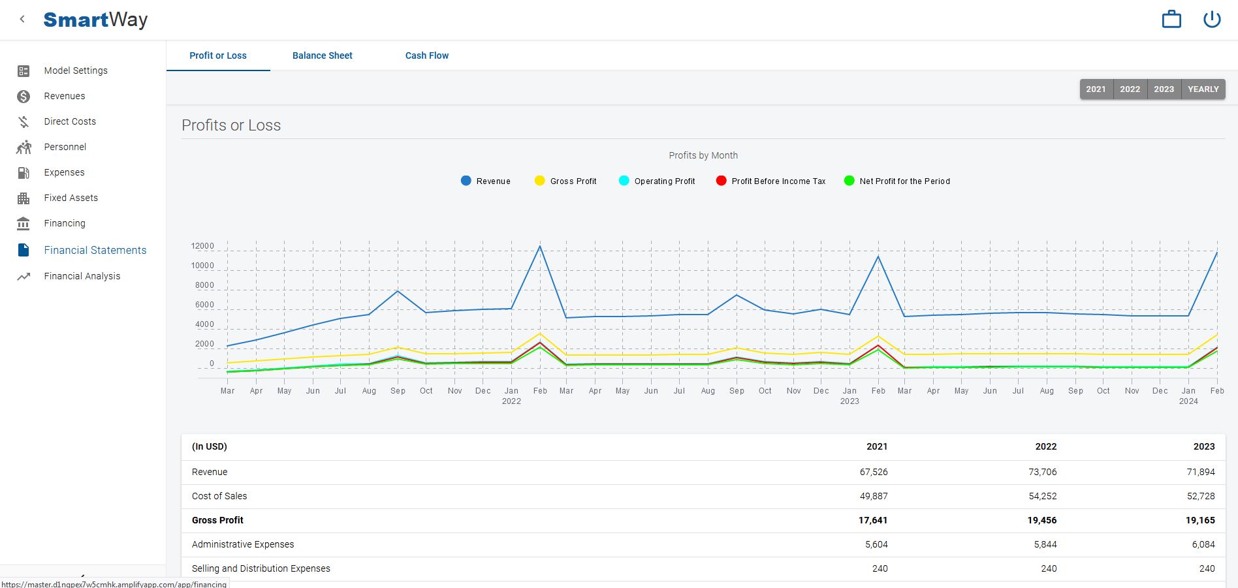Click the Revenues dollar icon
Screen dimensions: 1238x588
[x=24, y=97]
